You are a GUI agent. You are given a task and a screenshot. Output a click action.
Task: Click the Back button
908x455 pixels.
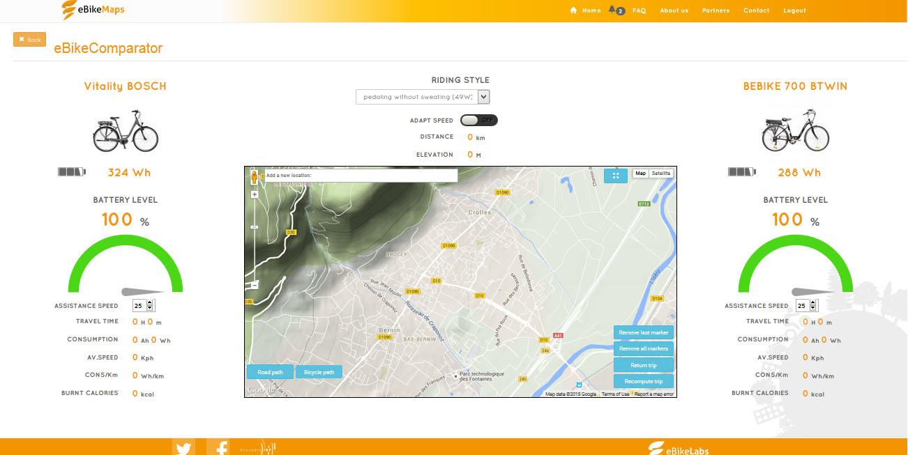click(x=29, y=40)
